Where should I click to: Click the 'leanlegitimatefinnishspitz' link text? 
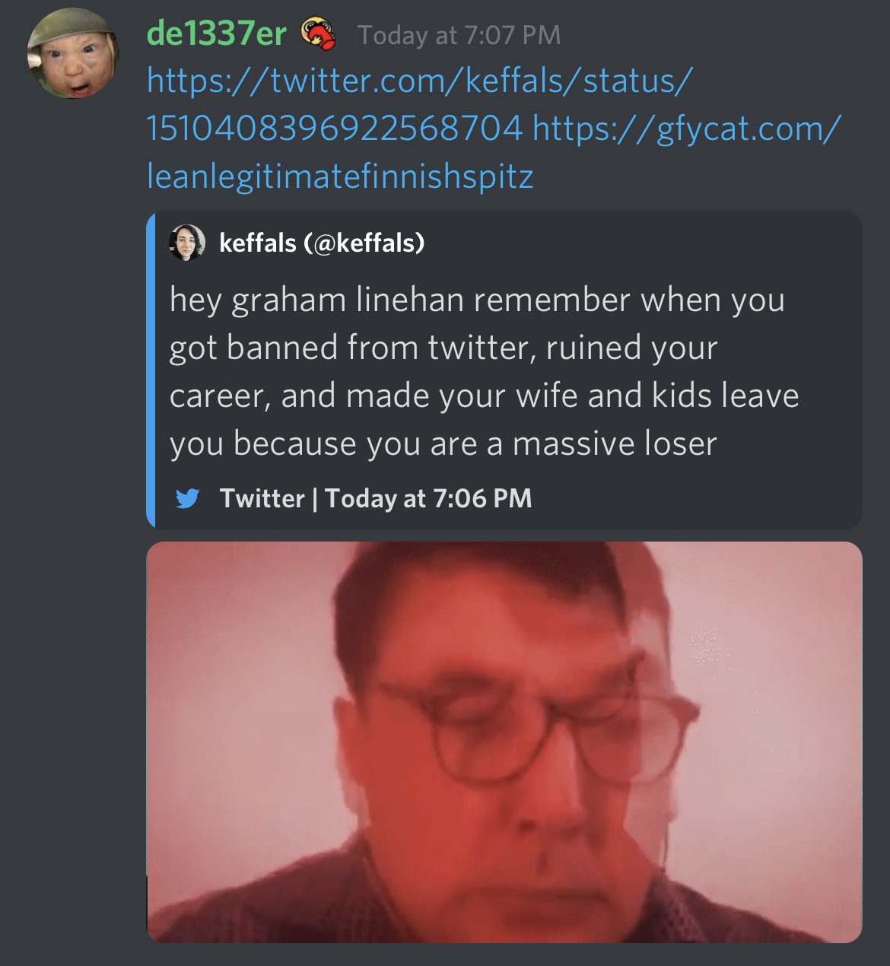(x=340, y=176)
